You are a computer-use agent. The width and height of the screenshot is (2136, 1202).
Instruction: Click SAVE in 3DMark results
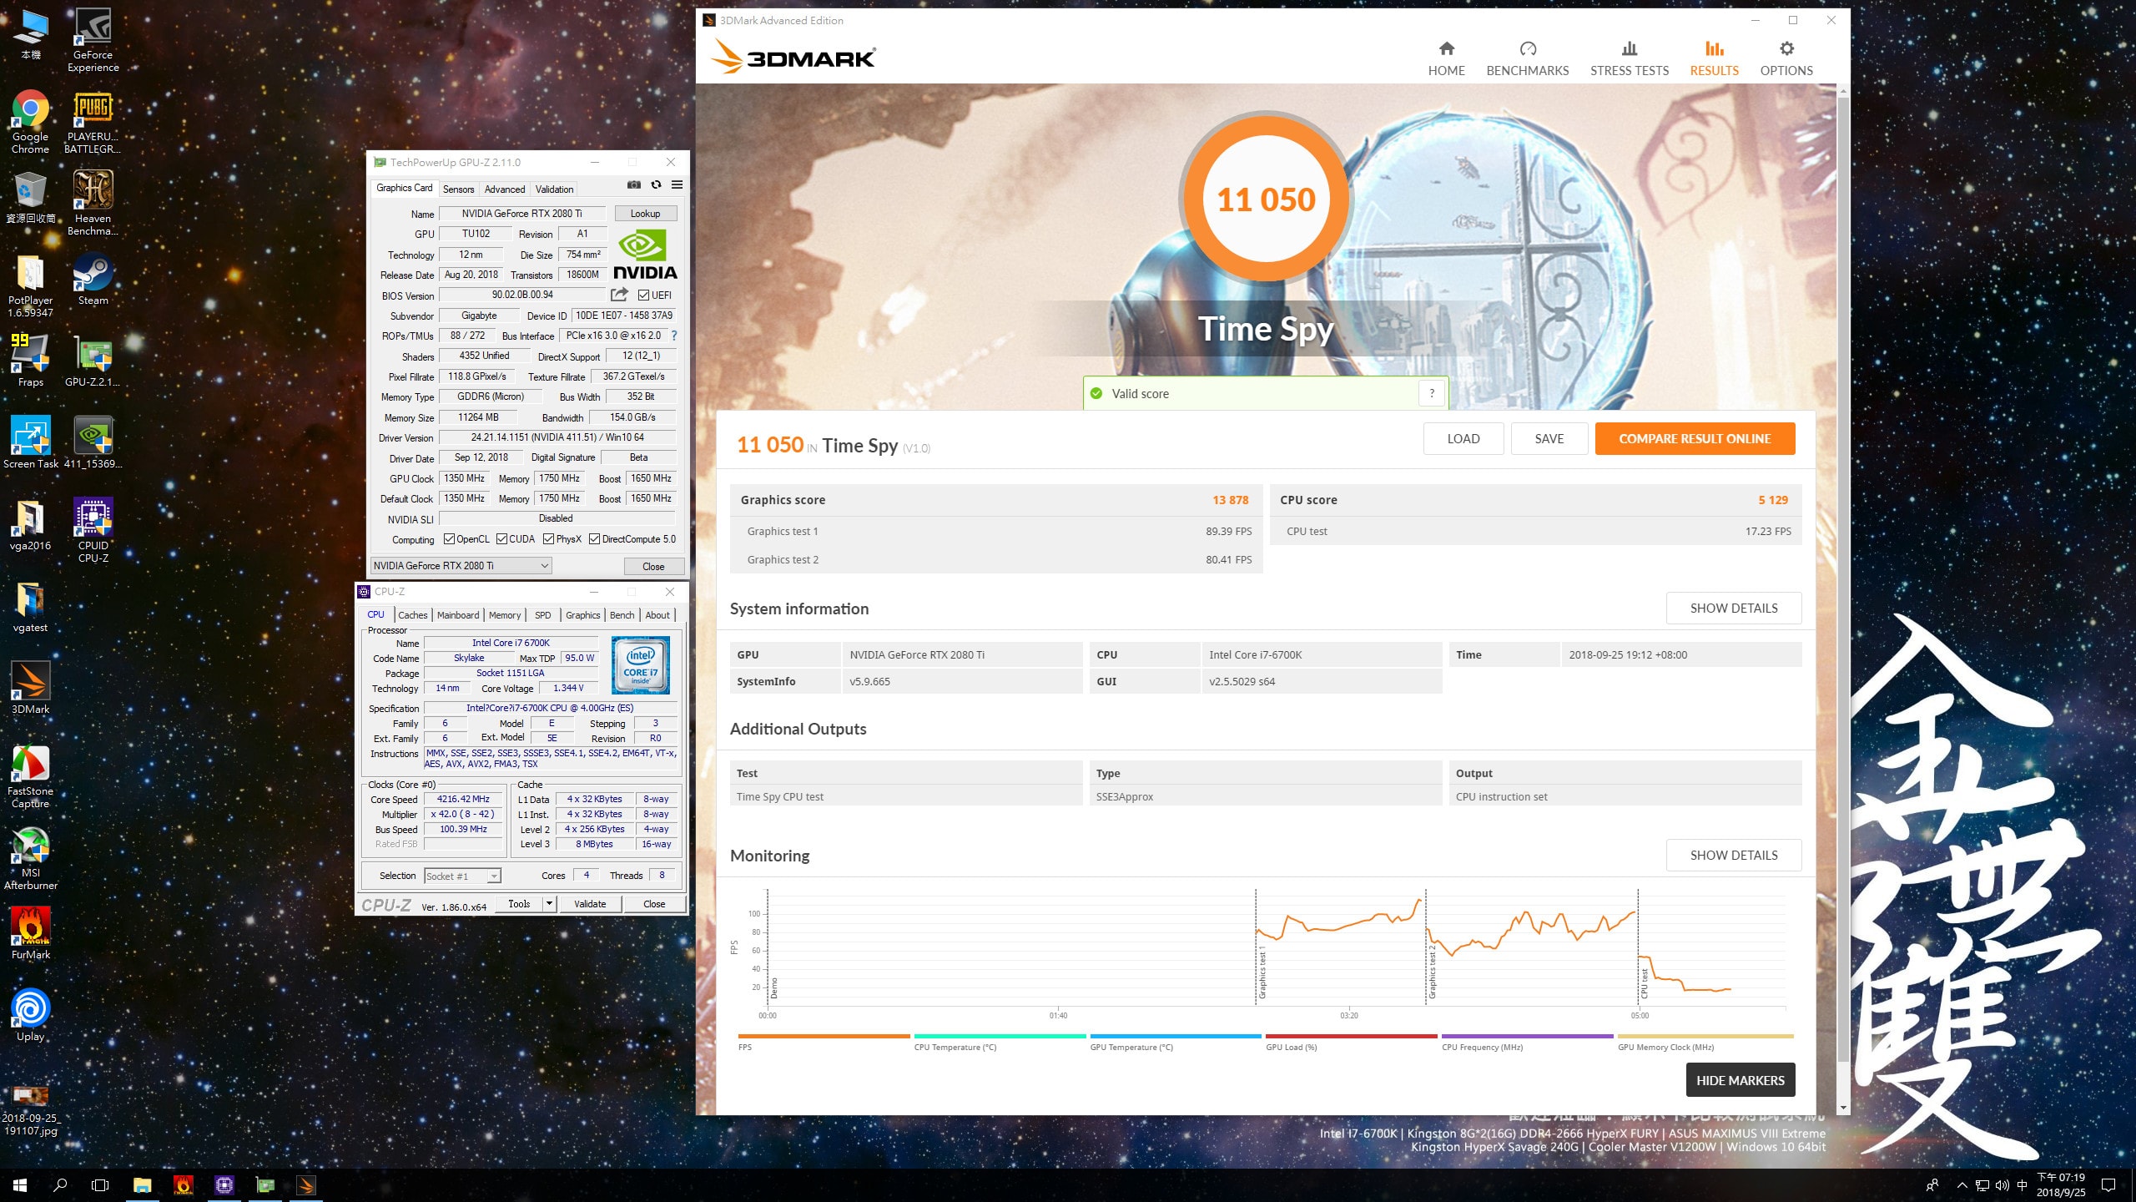pyautogui.click(x=1549, y=438)
